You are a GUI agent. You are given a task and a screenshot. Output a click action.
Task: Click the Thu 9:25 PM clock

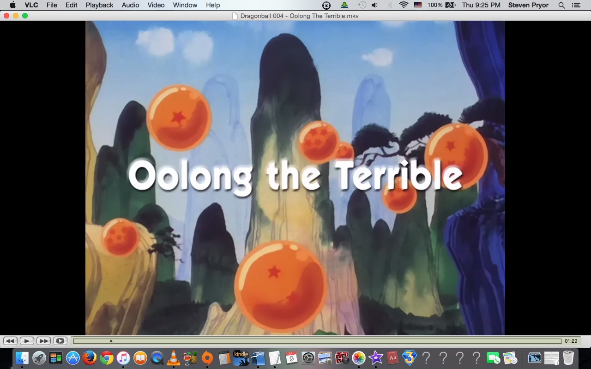pyautogui.click(x=481, y=5)
